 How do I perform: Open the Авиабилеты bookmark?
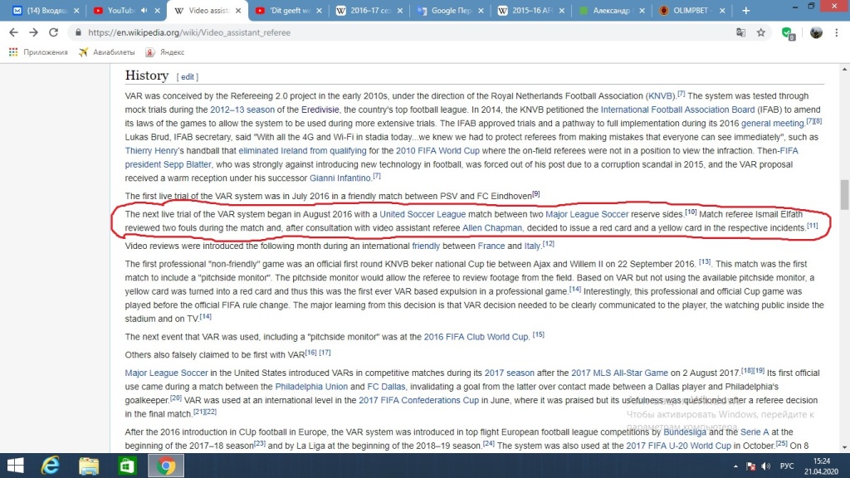pos(107,52)
